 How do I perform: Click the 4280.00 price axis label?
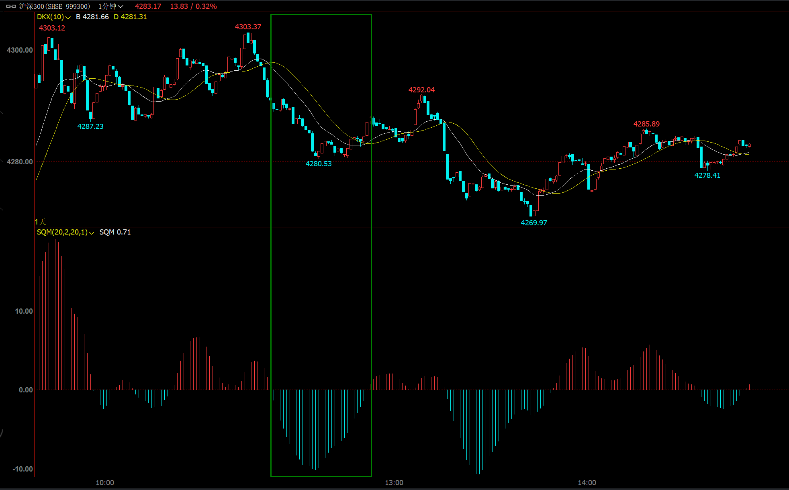click(20, 162)
